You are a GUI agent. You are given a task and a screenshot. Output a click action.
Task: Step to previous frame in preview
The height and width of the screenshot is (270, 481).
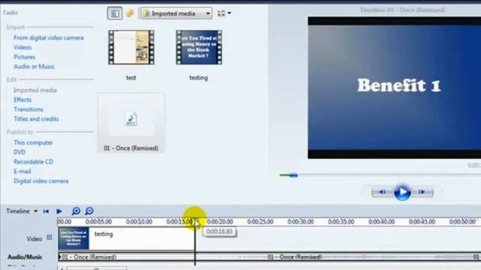coord(383,192)
